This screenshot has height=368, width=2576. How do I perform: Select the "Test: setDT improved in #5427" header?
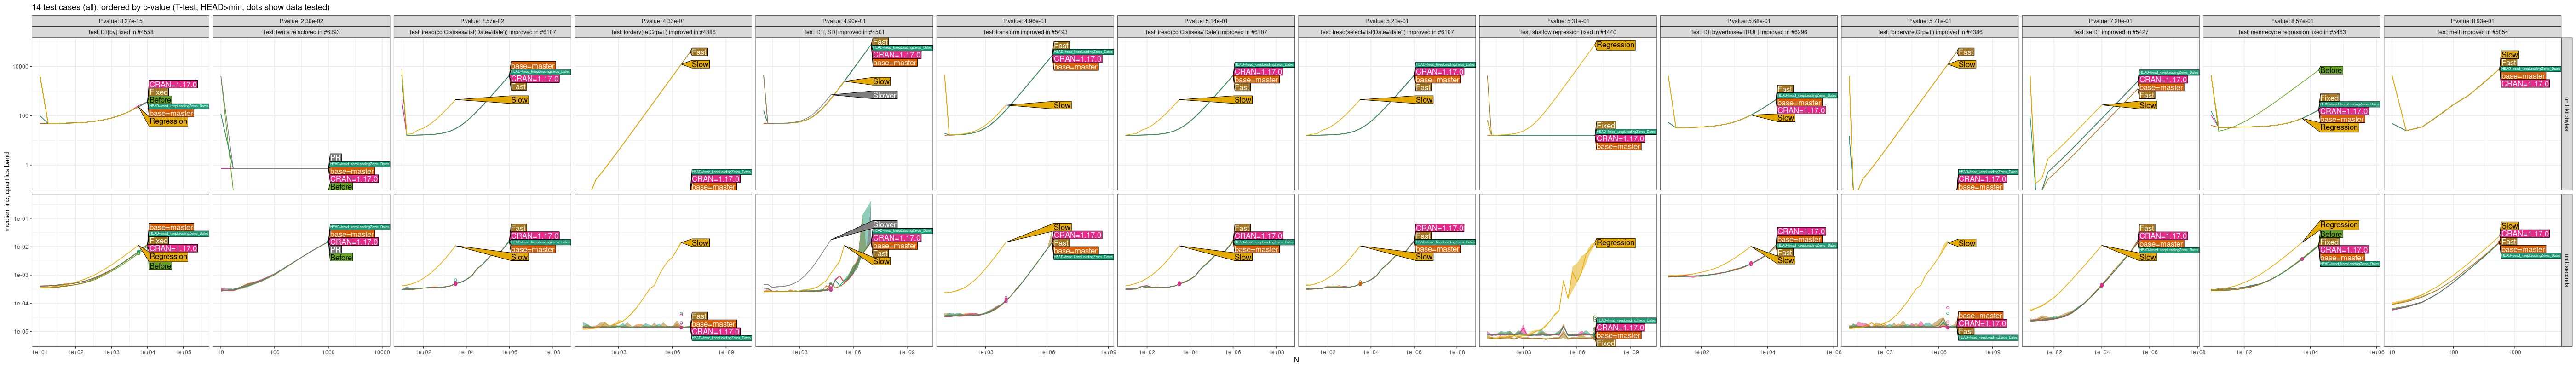2111,32
